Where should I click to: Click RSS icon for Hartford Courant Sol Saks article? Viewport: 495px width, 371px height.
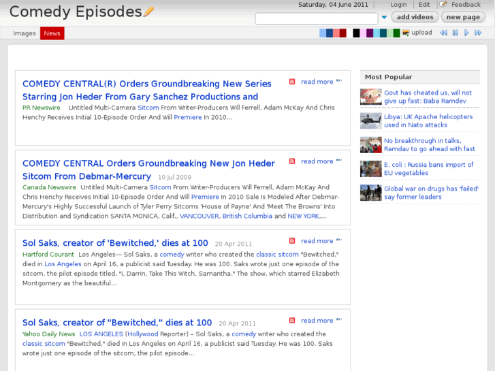(292, 241)
